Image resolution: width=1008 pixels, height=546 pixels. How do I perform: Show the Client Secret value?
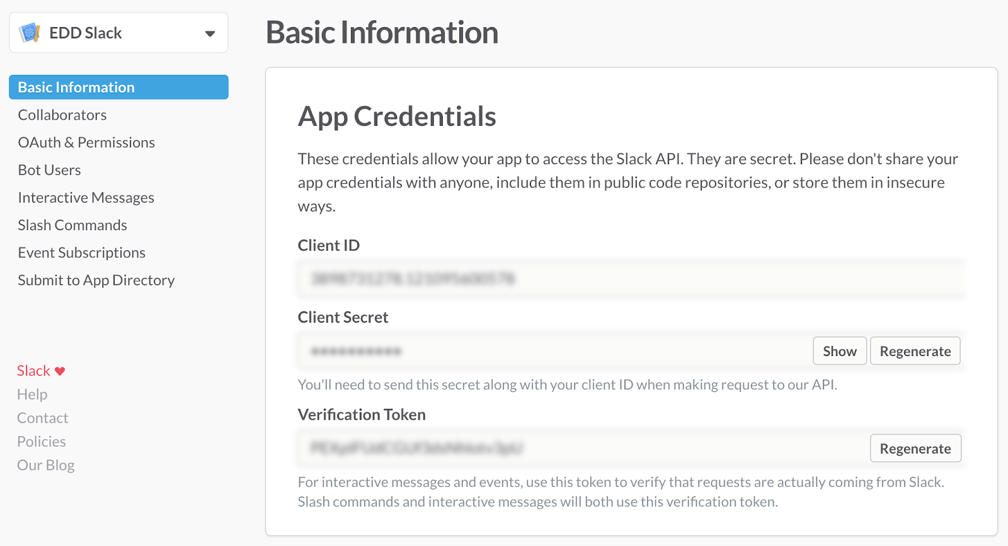click(x=839, y=351)
